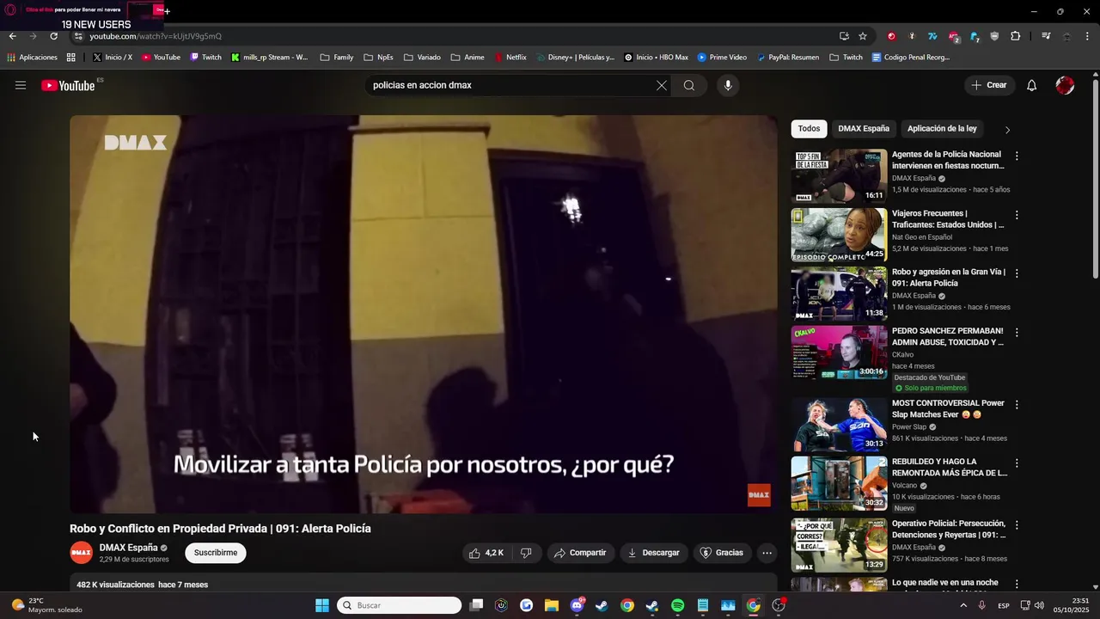The width and height of the screenshot is (1100, 619).
Task: Open options for Viajeros Frecuentes video
Action: [x=1017, y=215]
